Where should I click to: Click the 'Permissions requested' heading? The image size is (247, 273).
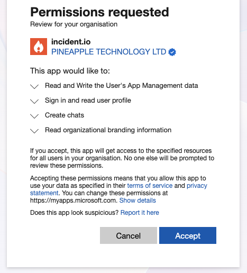(x=99, y=12)
